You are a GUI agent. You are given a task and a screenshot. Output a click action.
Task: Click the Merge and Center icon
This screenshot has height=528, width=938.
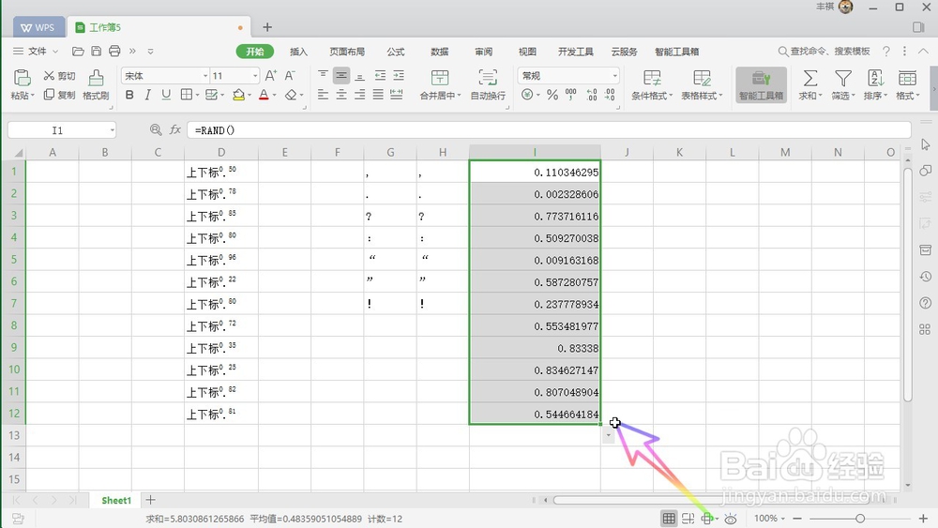pos(440,78)
